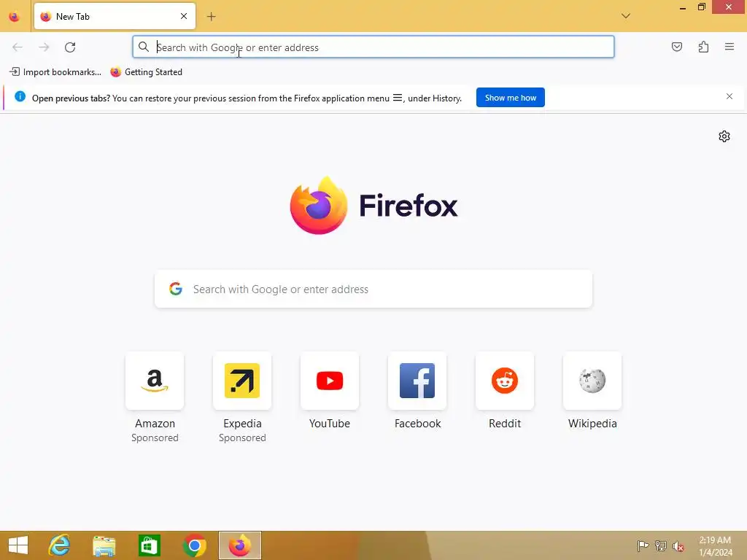Open the Windows Start button
This screenshot has height=560, width=747.
point(18,545)
